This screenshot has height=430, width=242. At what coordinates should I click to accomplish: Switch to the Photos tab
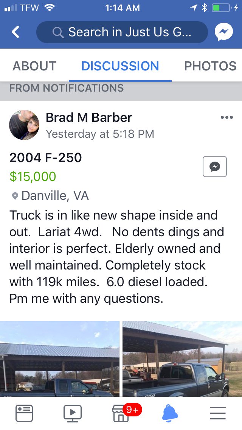(210, 66)
